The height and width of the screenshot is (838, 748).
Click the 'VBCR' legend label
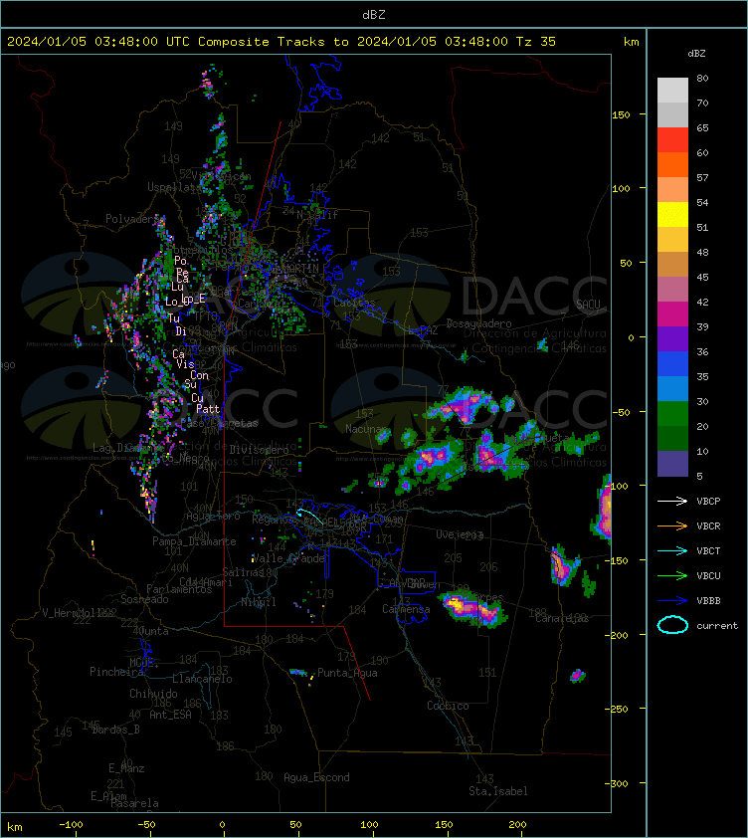click(x=708, y=526)
